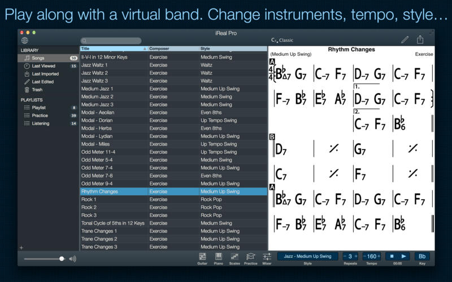The height and width of the screenshot is (282, 452).
Task: Open the globe forums icon
Action: pyautogui.click(x=24, y=41)
